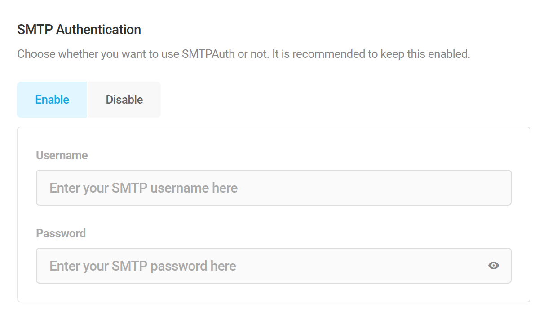Click inside the Username input field

[x=225, y=188]
